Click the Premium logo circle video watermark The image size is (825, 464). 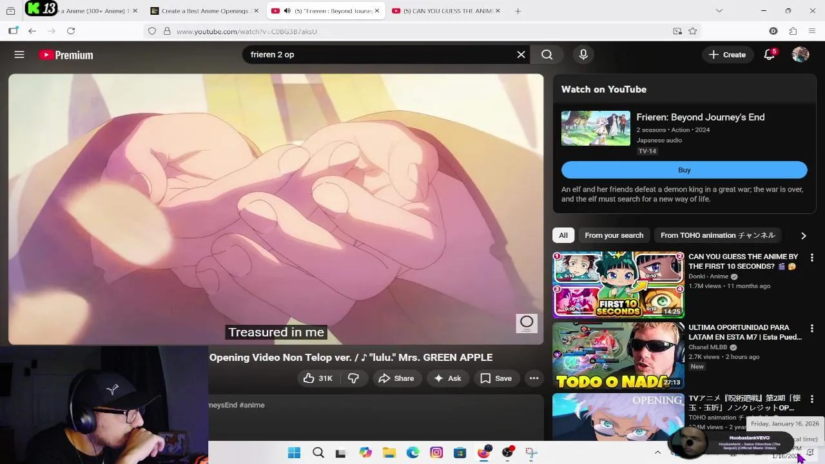[x=527, y=323]
